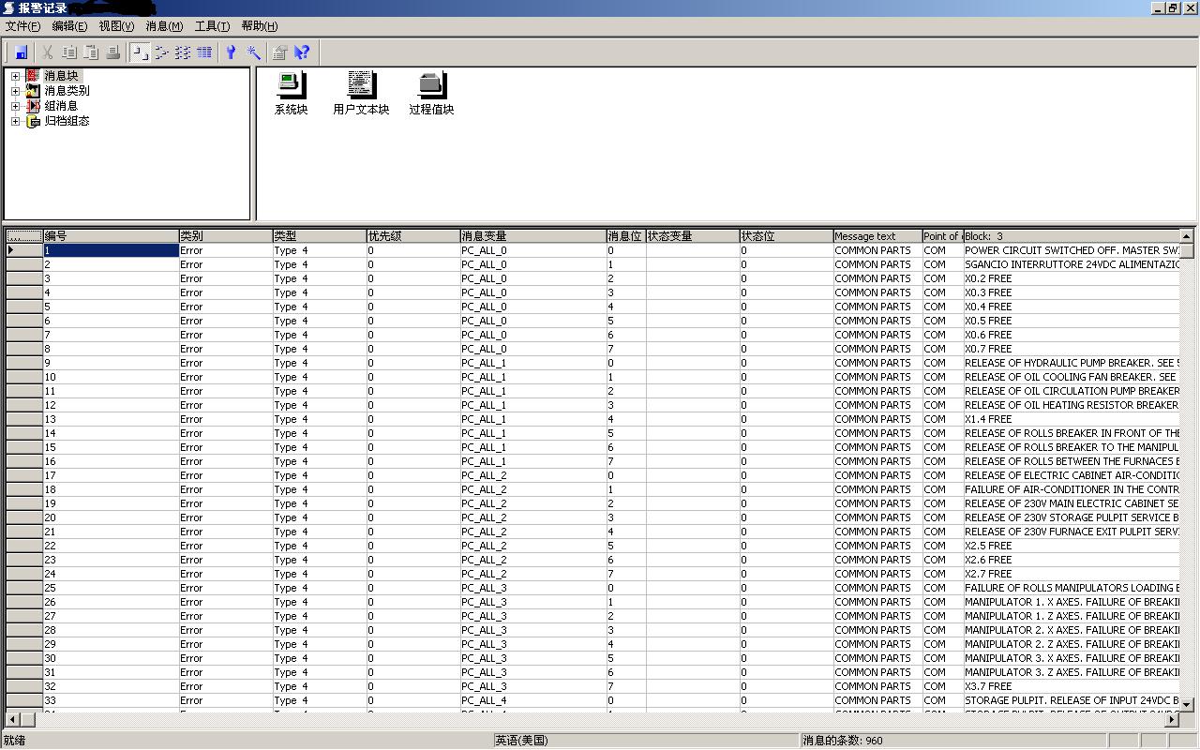Click the table scrollbar up arrow

(x=1186, y=236)
